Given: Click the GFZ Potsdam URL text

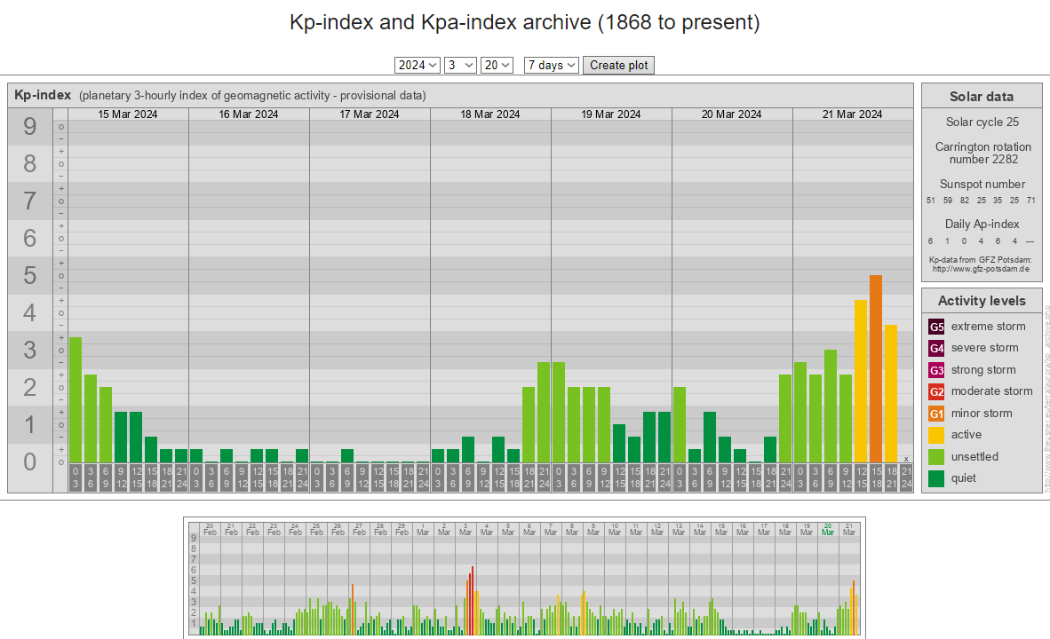Looking at the screenshot, I should point(980,268).
